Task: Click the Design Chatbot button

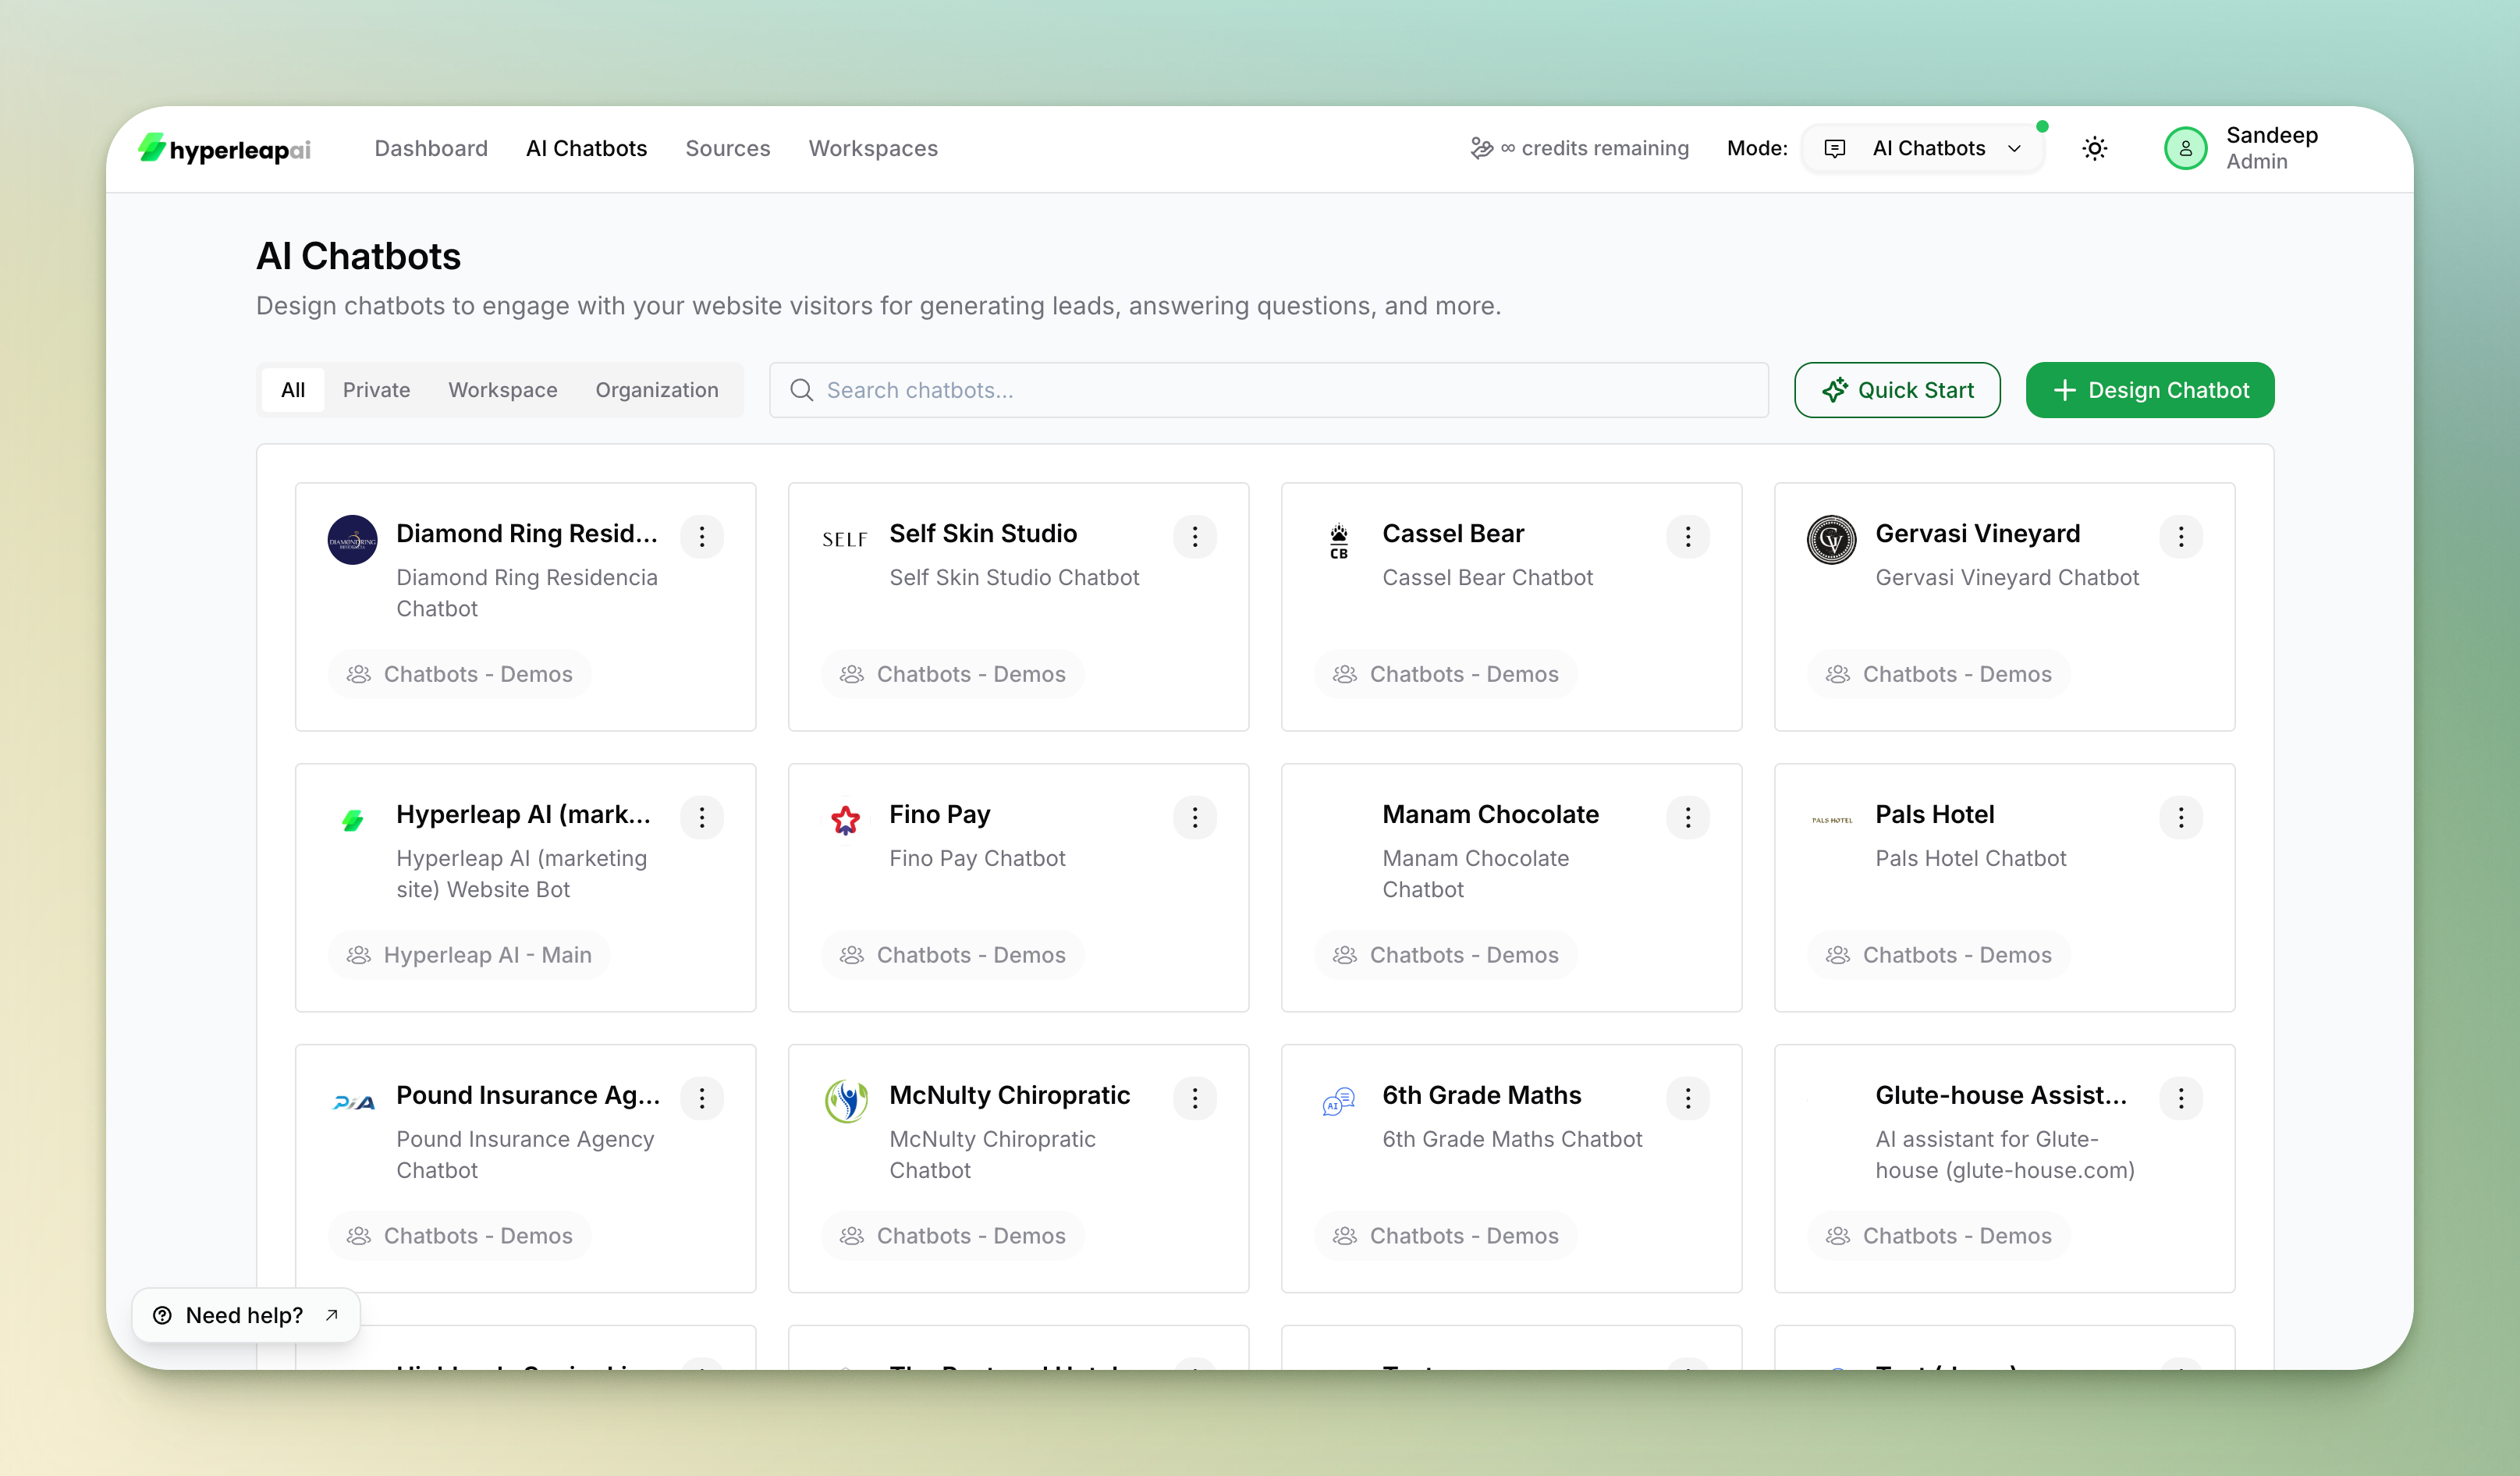Action: (2149, 390)
